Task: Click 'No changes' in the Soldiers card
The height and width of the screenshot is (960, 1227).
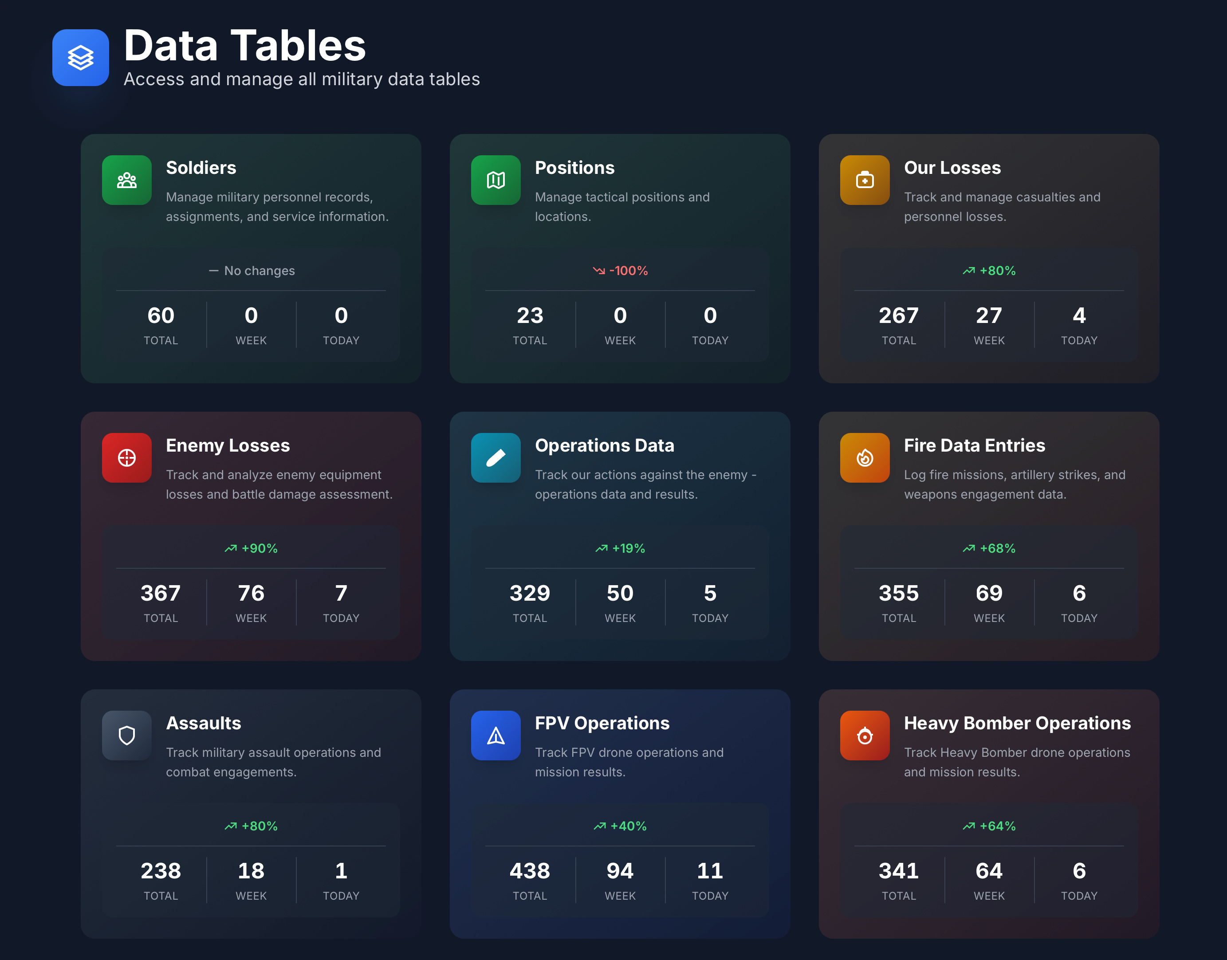Action: pyautogui.click(x=259, y=270)
